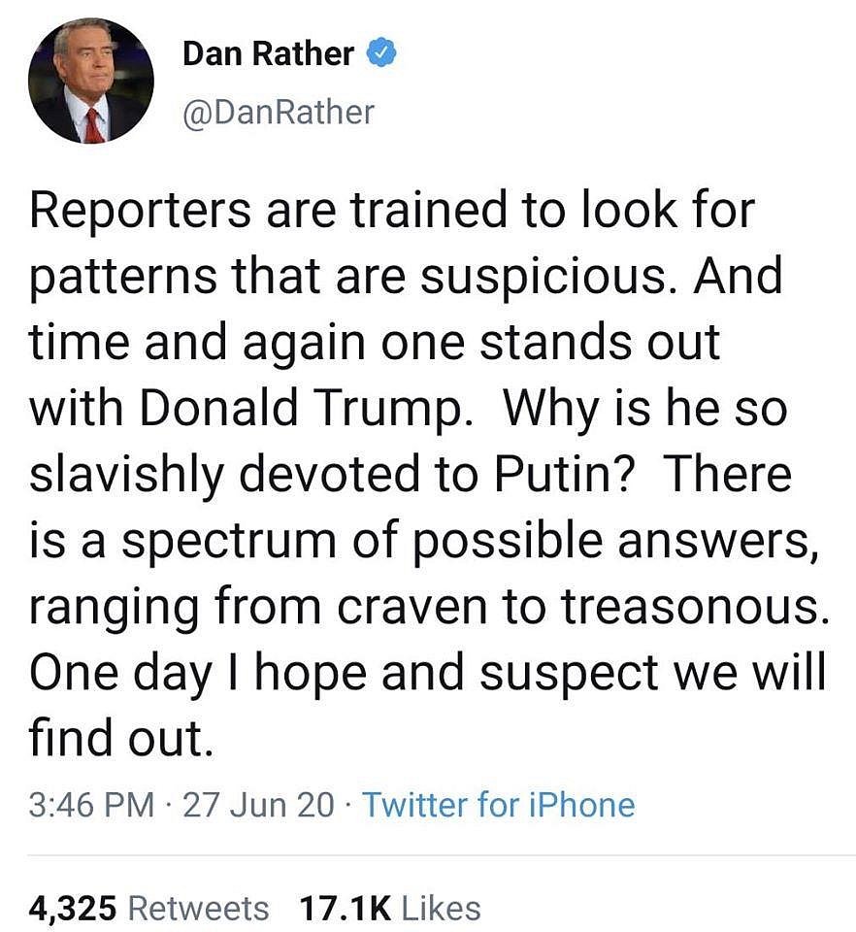Click the "27 Jun 20" date

(258, 805)
